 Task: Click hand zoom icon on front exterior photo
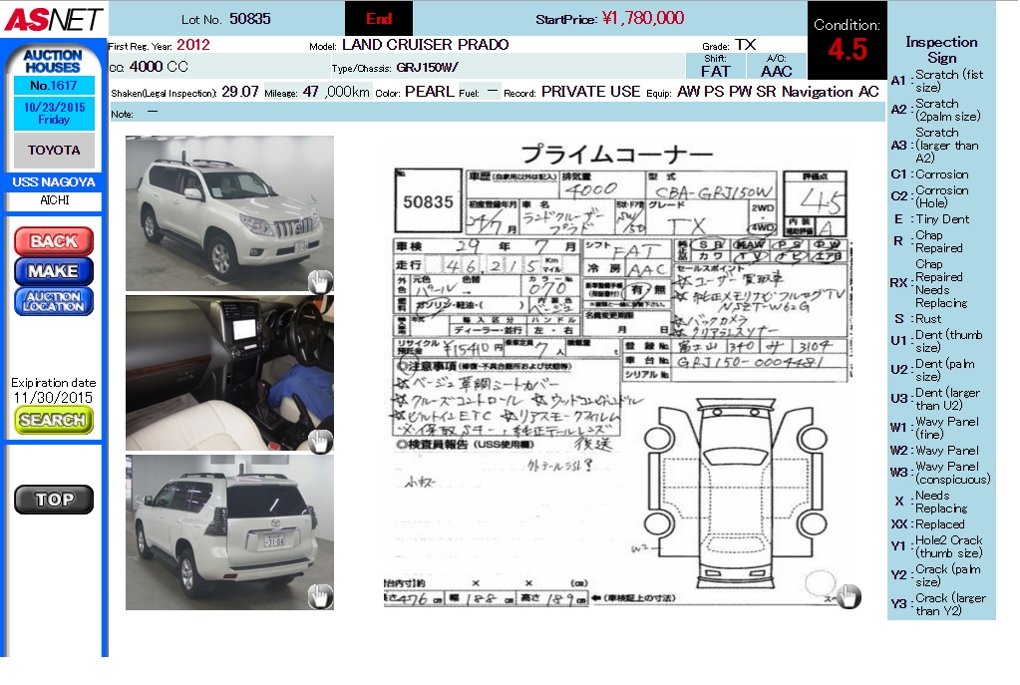[x=319, y=280]
